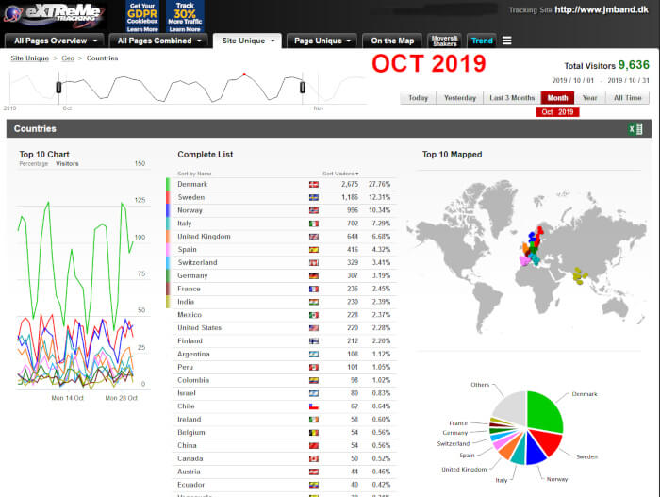660x497 pixels.
Task: Click the Spain flag icon
Action: pos(314,250)
